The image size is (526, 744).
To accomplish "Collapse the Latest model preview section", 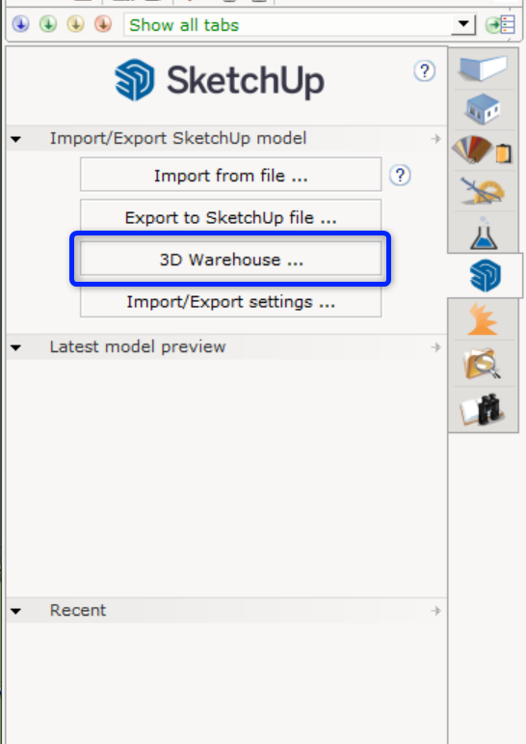I will (15, 347).
